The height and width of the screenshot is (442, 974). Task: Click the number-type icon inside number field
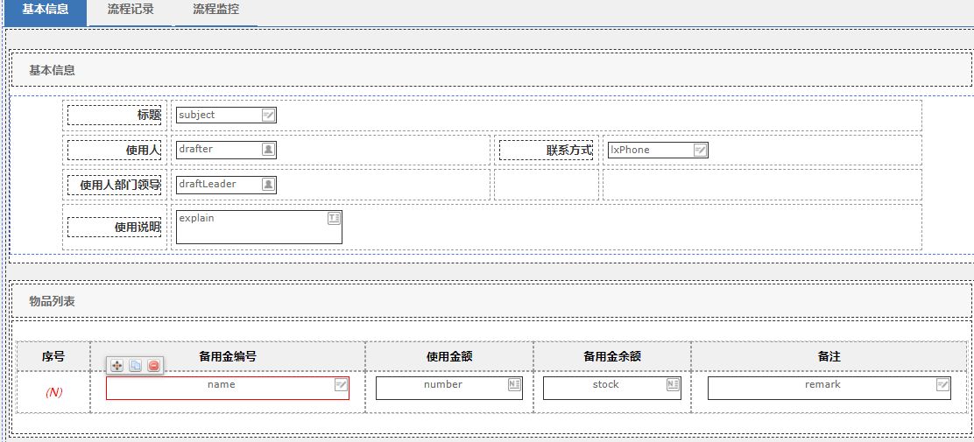point(513,385)
